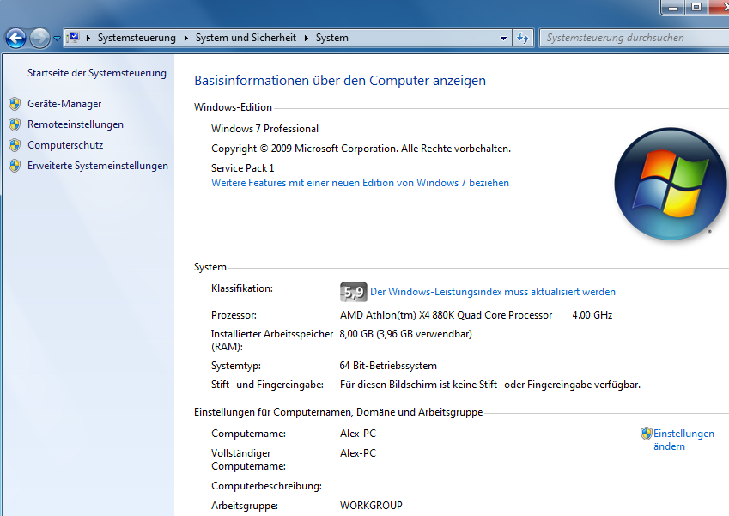Image resolution: width=729 pixels, height=516 pixels.
Task: Maximize the System window
Action: pos(696,8)
